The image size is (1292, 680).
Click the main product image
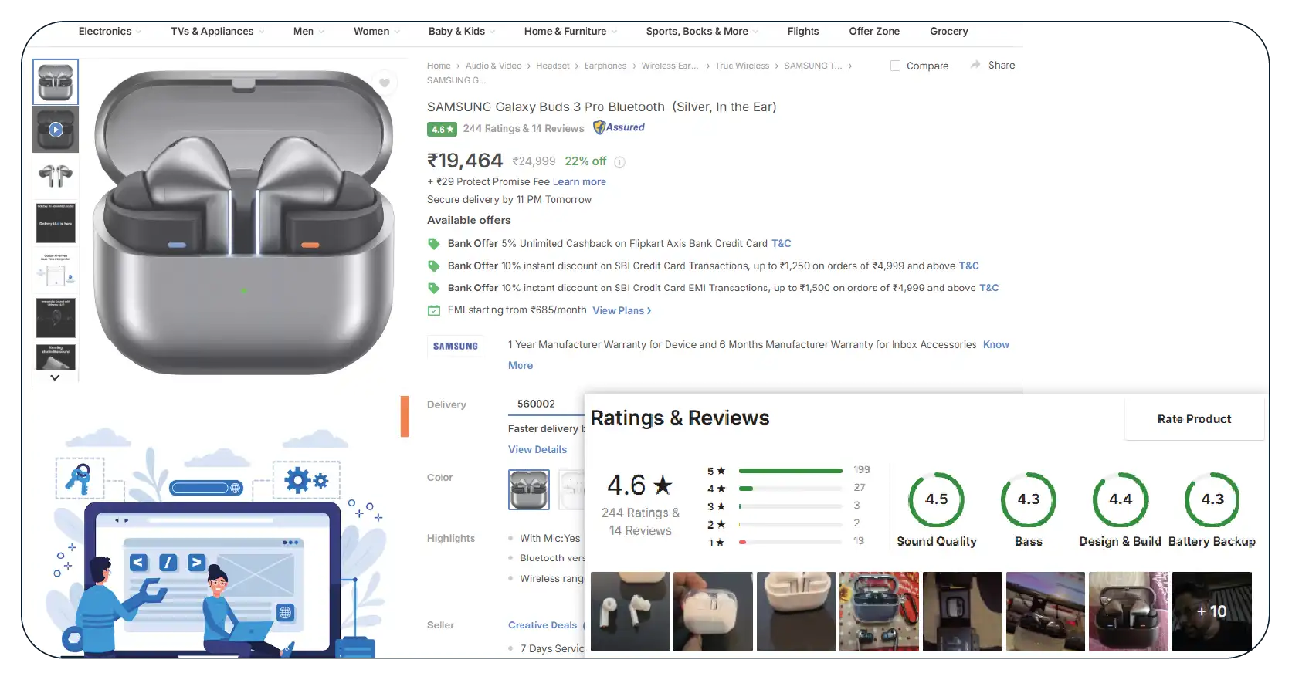pos(243,222)
